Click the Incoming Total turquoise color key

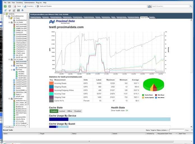[51, 94]
